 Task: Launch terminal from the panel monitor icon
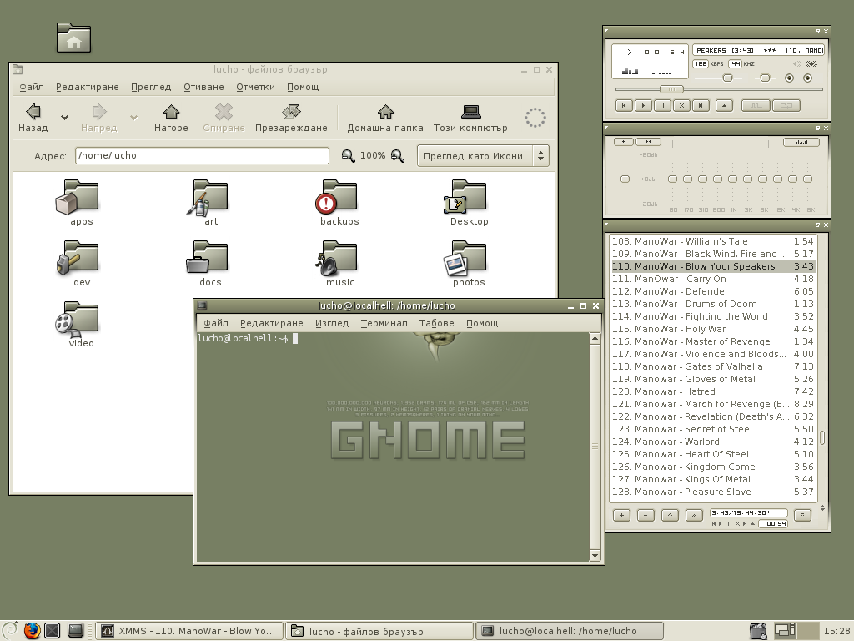click(76, 631)
